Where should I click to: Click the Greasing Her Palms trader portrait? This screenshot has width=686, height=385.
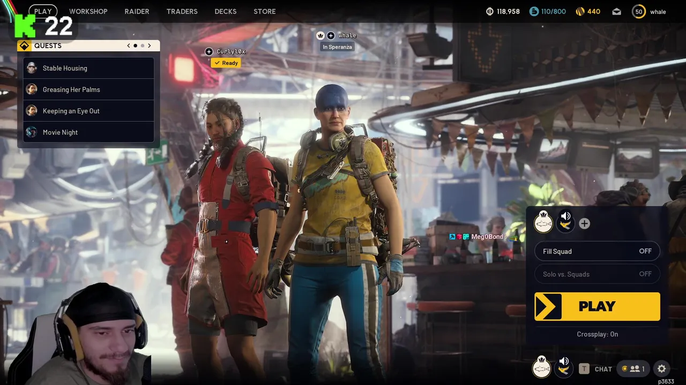32,89
